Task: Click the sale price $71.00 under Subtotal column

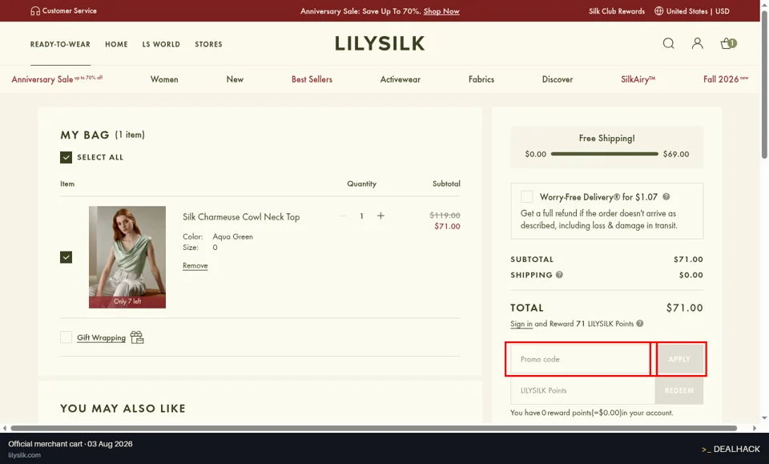Action: (447, 226)
